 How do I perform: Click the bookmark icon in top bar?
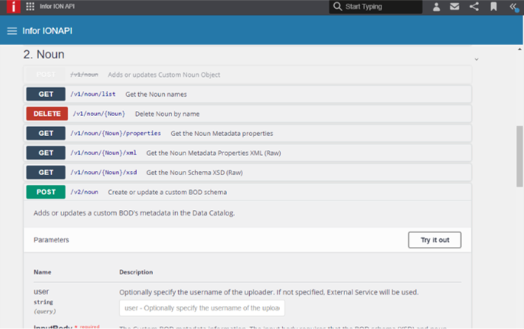(493, 7)
